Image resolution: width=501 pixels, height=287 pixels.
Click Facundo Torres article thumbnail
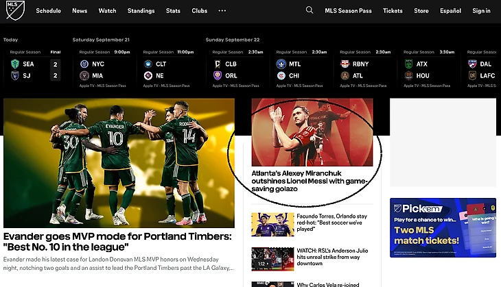click(x=272, y=225)
